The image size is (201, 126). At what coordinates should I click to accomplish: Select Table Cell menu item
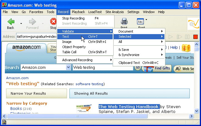pos(85,52)
